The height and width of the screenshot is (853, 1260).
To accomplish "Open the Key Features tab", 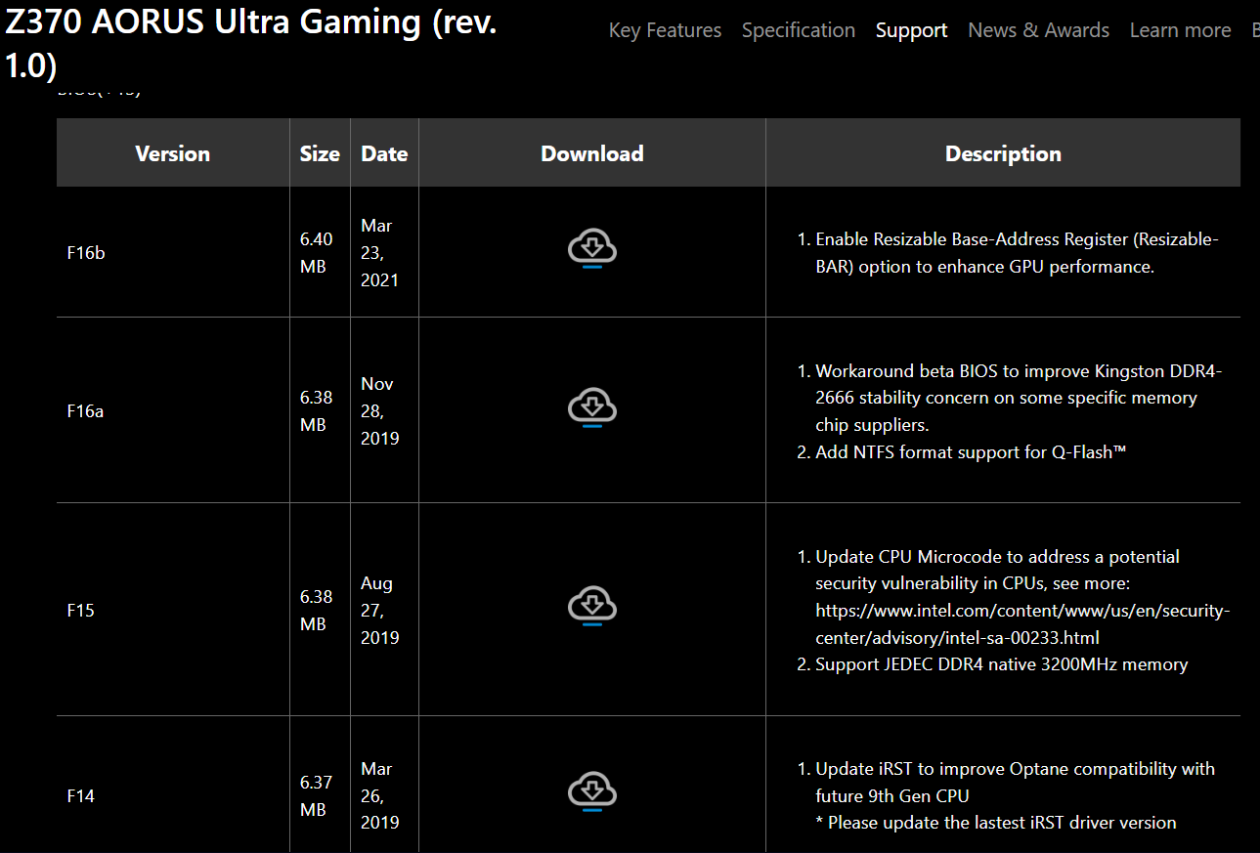I will 665,30.
